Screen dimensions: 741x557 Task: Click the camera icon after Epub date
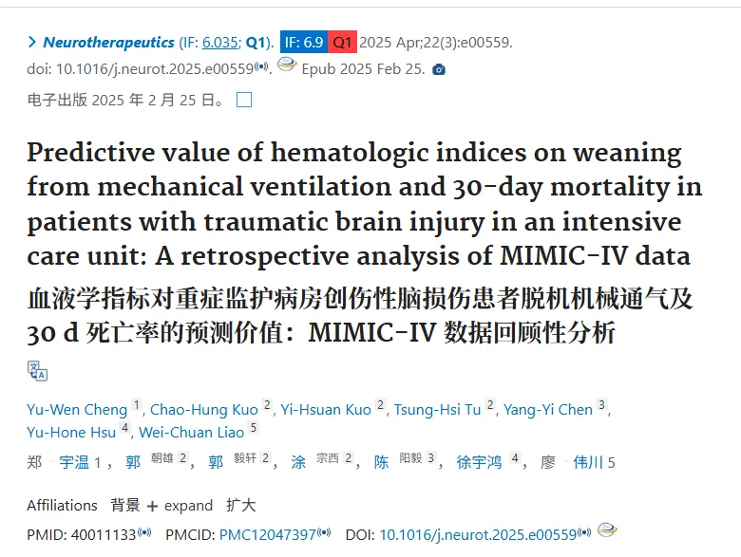tap(439, 70)
